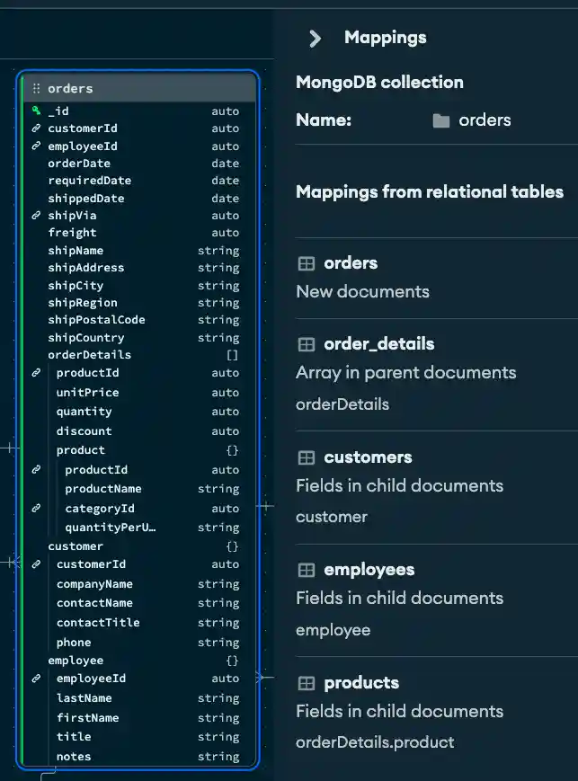Select the shipCity field row

point(139,286)
